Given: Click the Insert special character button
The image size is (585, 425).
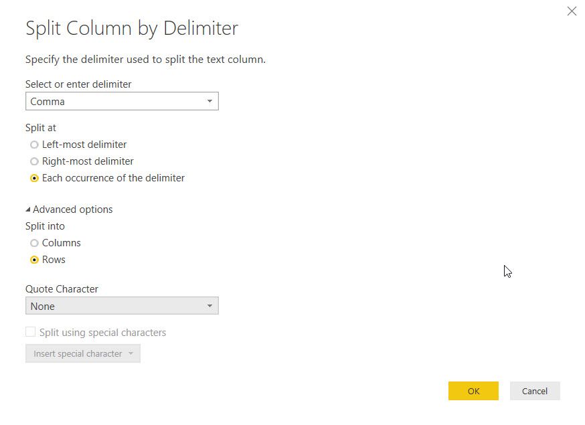Looking at the screenshot, I should coord(83,353).
